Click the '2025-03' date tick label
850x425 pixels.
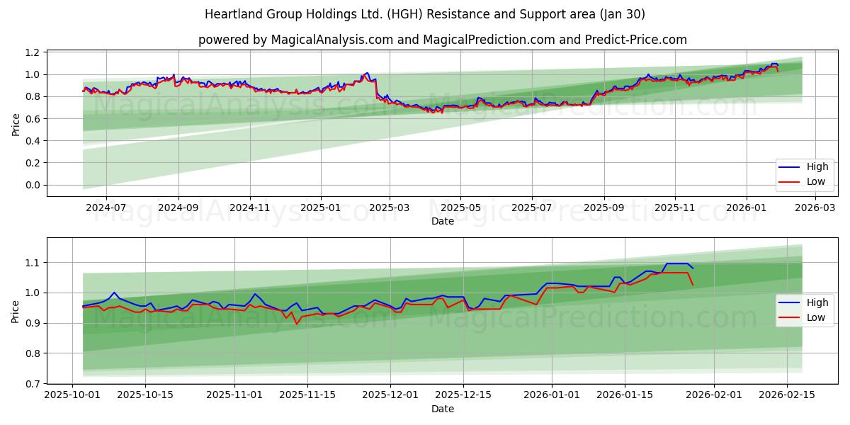(390, 208)
